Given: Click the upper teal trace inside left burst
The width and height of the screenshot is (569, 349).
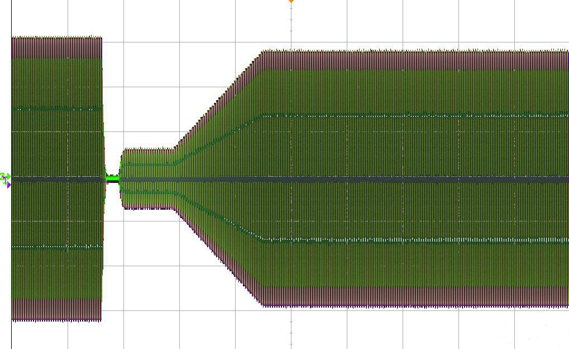Looking at the screenshot, I should click(56, 109).
